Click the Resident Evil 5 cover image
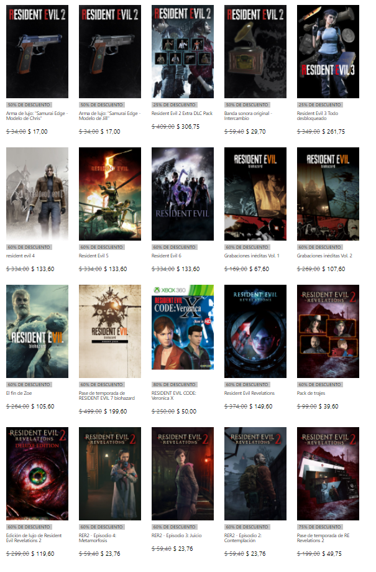The image size is (376, 572). click(110, 193)
